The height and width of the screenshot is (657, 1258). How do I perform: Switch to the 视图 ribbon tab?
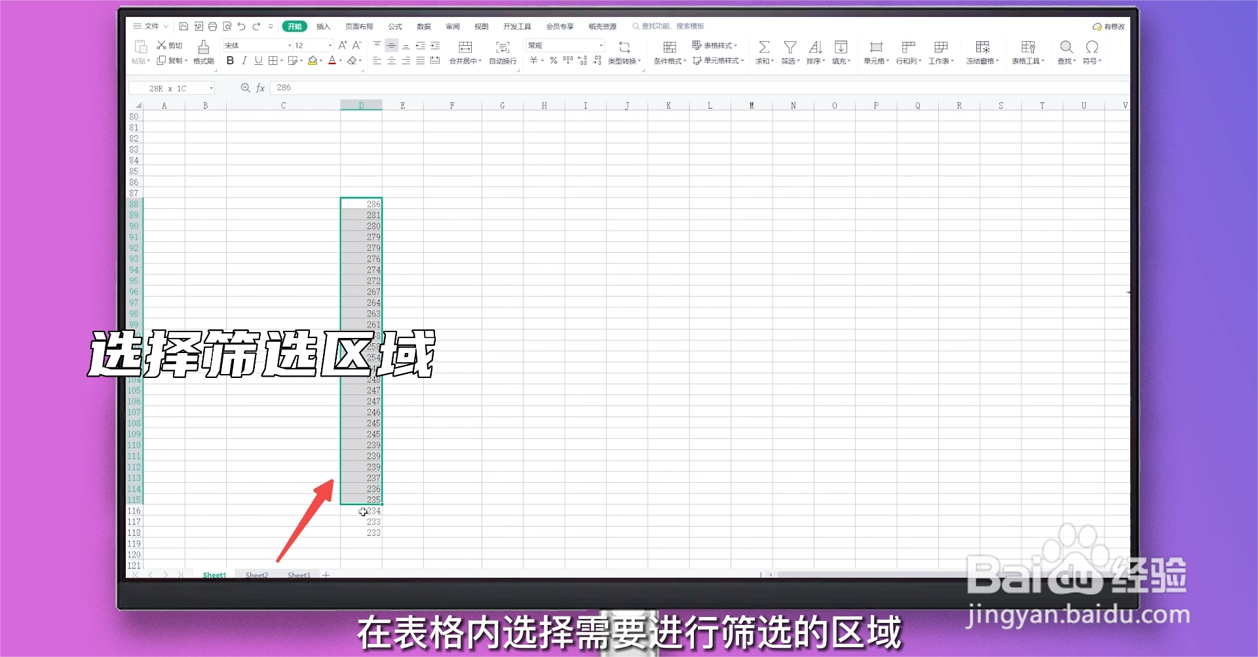click(482, 26)
